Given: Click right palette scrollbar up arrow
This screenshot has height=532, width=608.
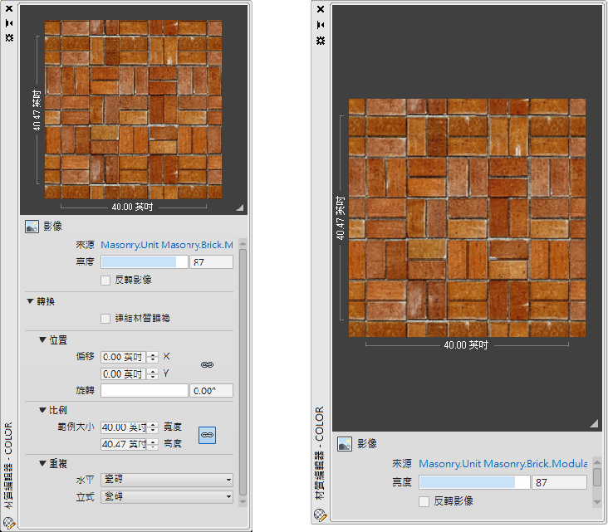Looking at the screenshot, I should tap(597, 462).
